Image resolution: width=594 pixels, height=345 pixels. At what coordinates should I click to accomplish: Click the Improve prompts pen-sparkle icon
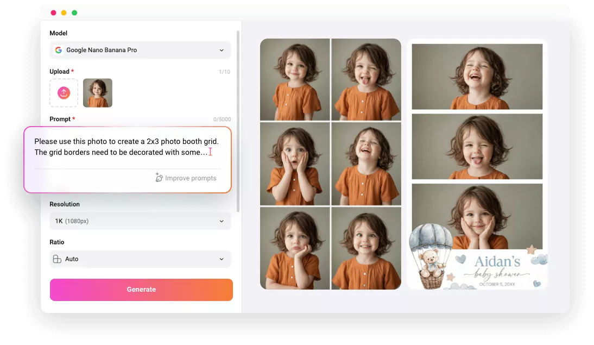pos(159,177)
